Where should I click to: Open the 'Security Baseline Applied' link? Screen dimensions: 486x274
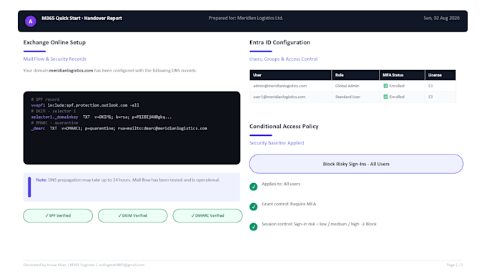[x=277, y=143]
